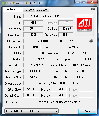Click the Bandwidth value 54.1 GB/s
This screenshot has width=99, height=116.
click(x=81, y=77)
